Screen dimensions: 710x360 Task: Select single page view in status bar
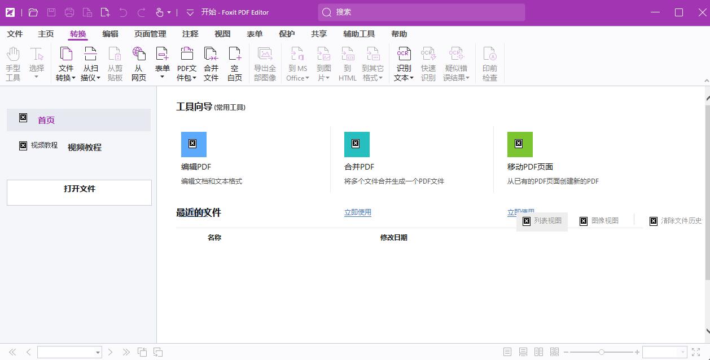(507, 352)
